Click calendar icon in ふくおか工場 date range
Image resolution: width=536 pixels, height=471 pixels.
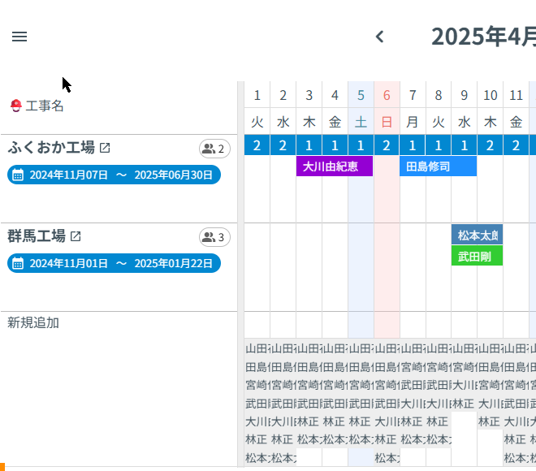coord(18,175)
